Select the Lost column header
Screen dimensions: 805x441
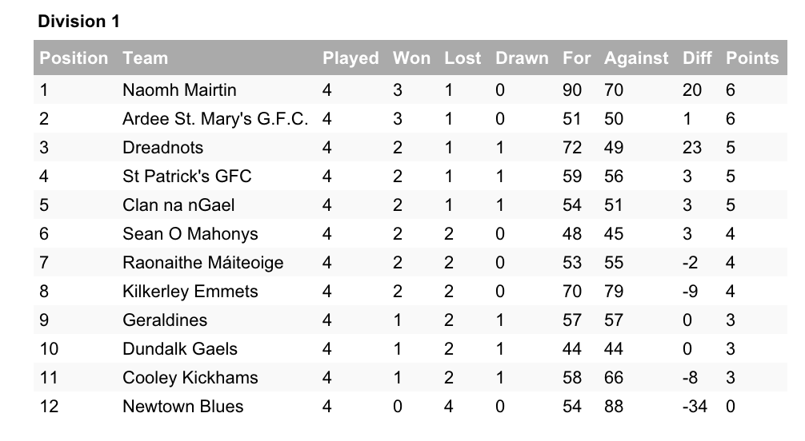[463, 58]
